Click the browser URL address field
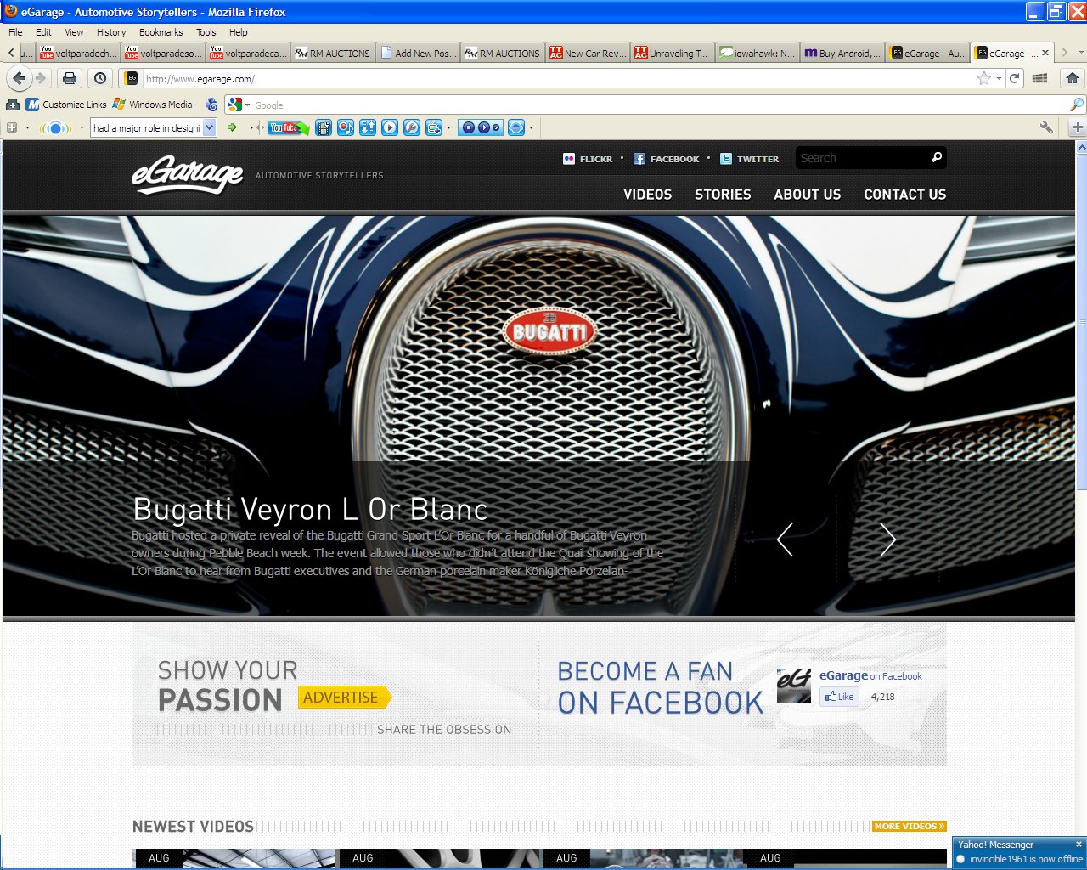This screenshot has height=870, width=1087. pos(557,78)
